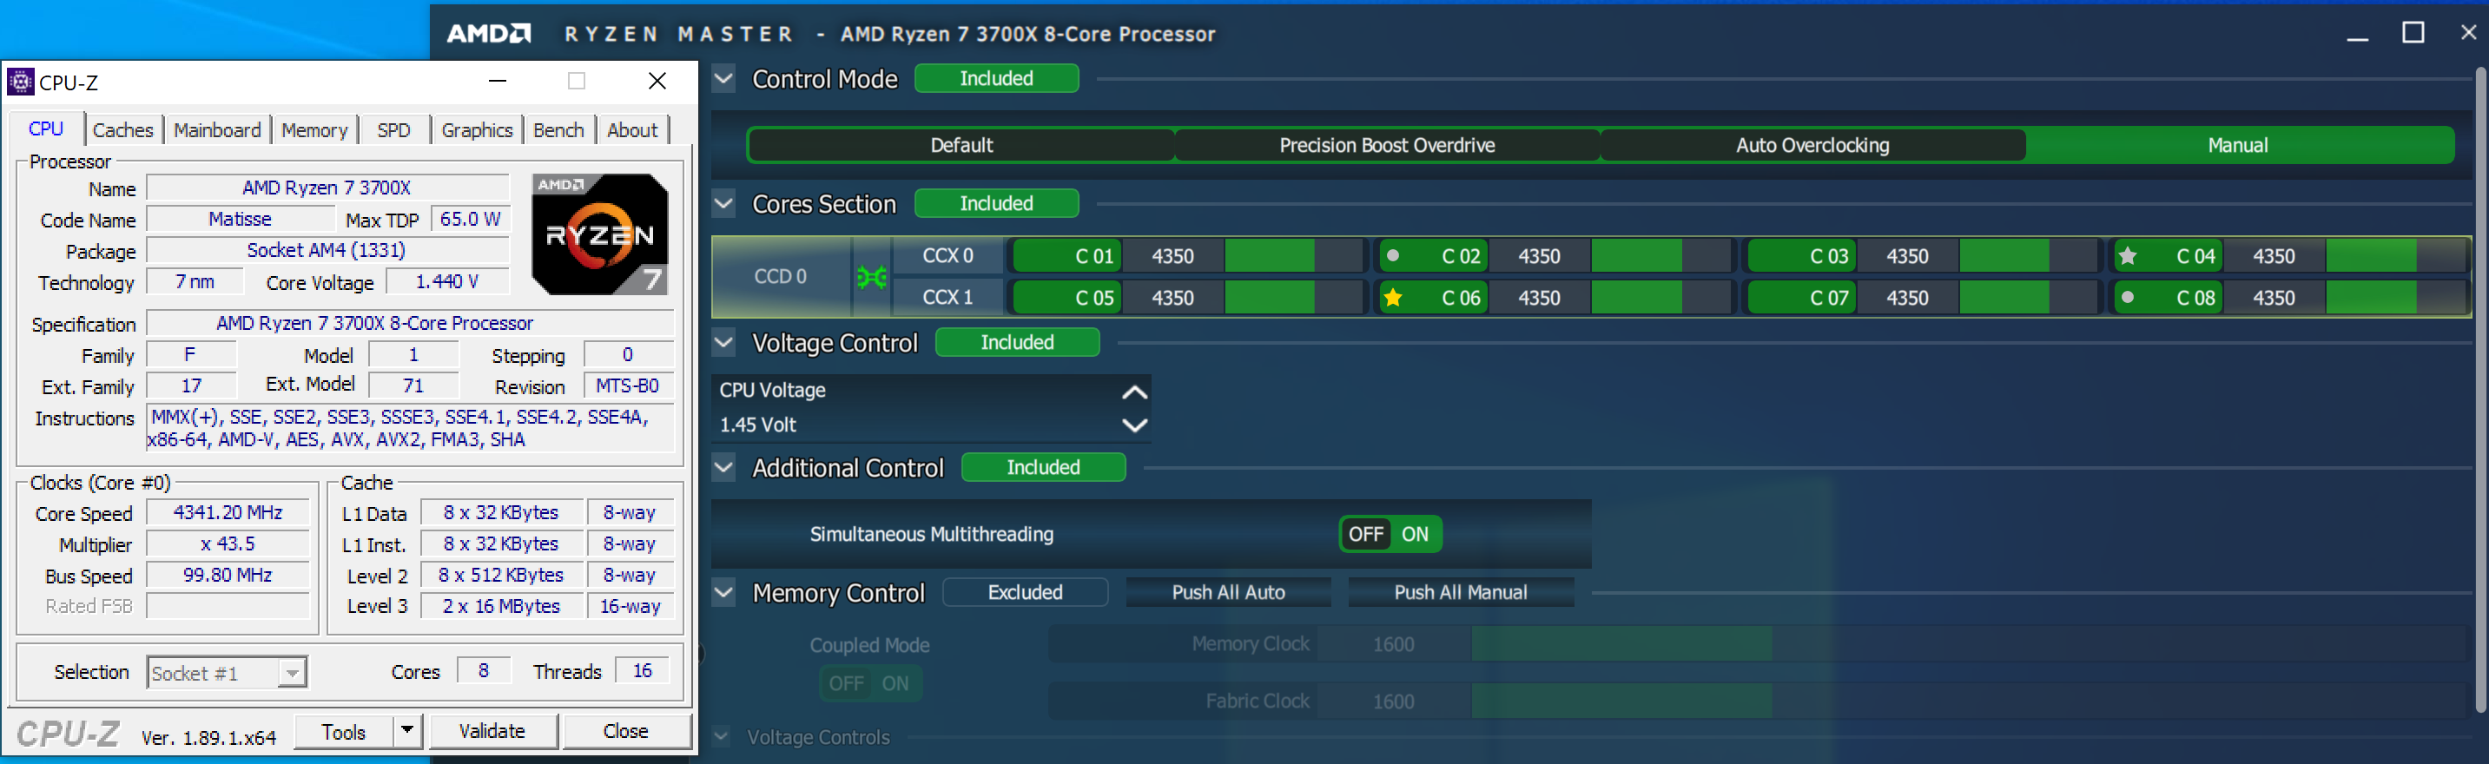Collapse the Memory Control chevron
Image resolution: width=2489 pixels, height=764 pixels.
point(723,592)
